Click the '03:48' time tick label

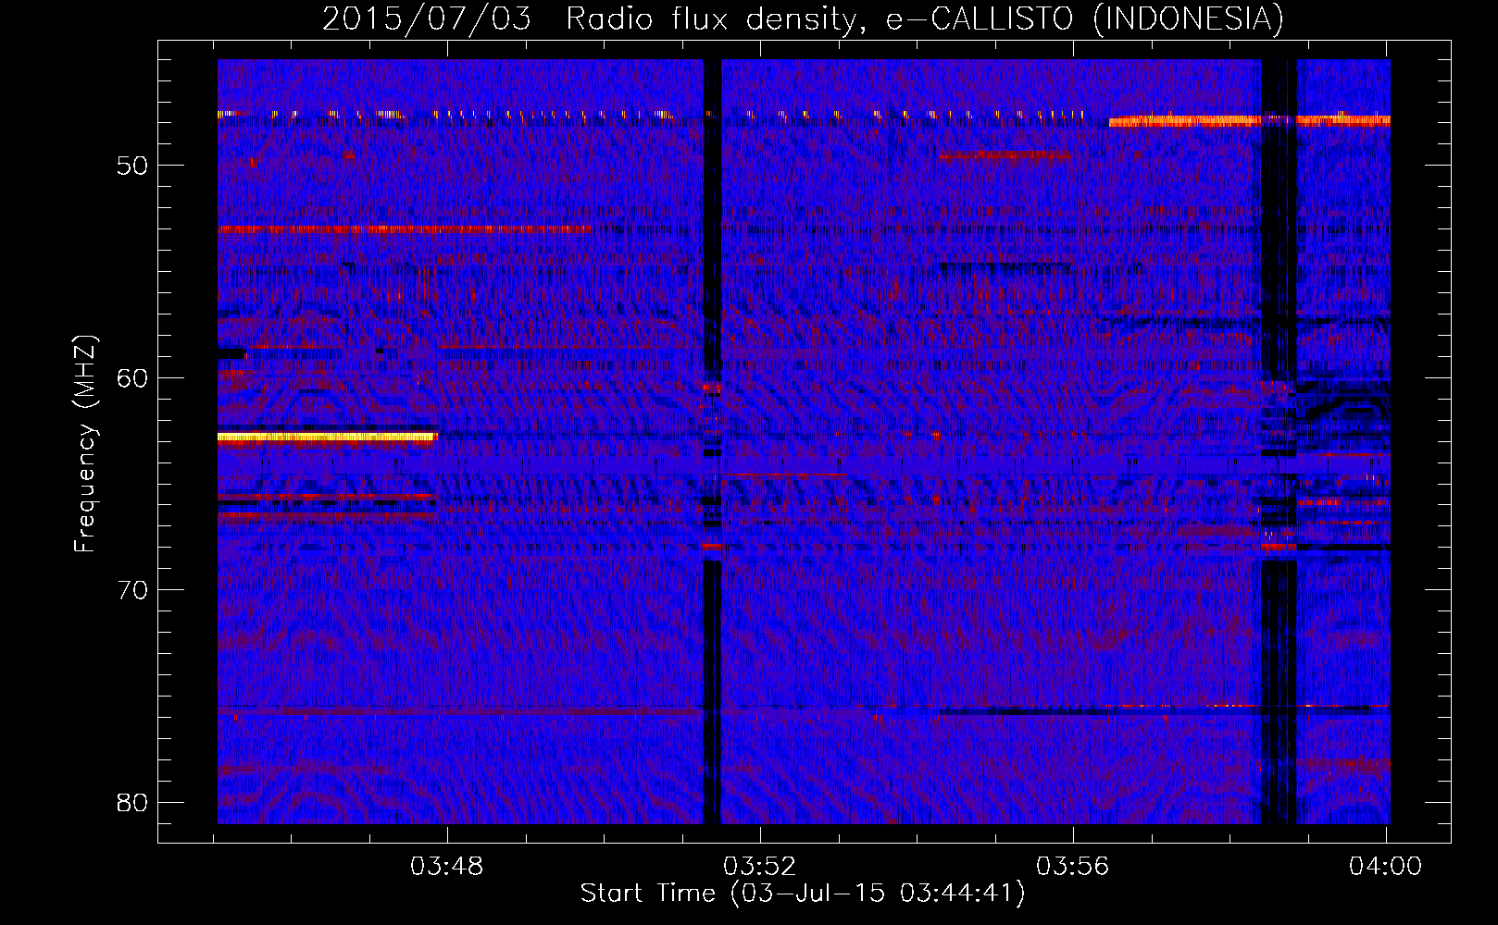(x=447, y=866)
